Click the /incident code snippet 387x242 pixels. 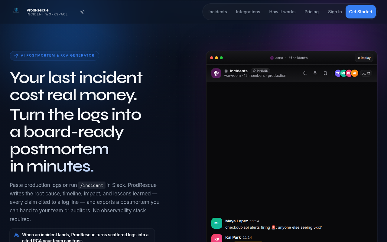pos(92,185)
